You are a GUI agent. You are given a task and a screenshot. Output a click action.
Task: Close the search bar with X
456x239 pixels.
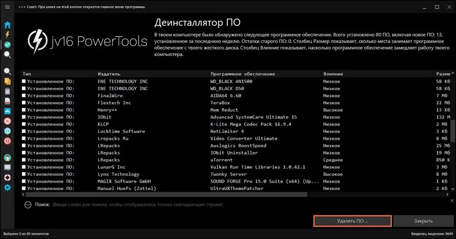click(x=452, y=201)
